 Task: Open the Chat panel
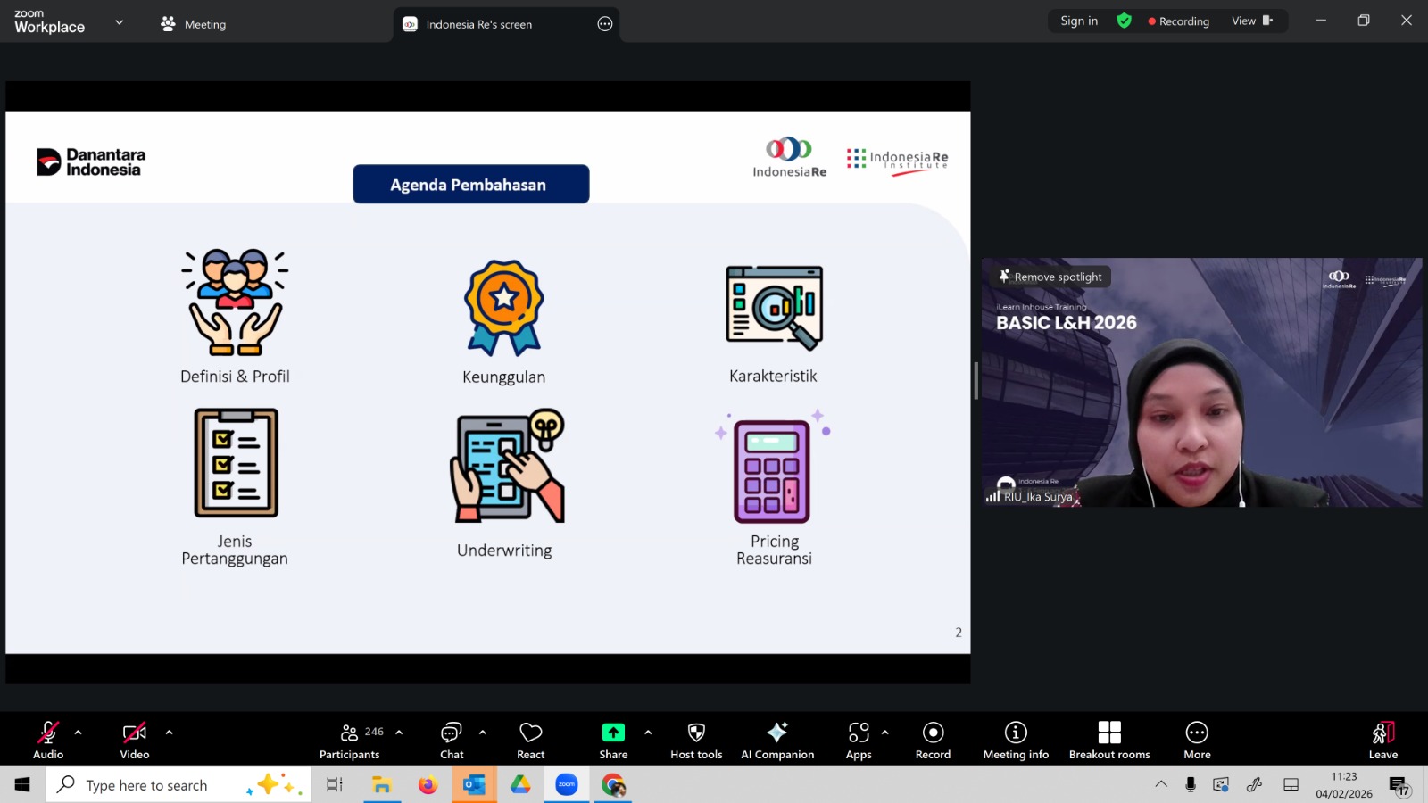[452, 741]
